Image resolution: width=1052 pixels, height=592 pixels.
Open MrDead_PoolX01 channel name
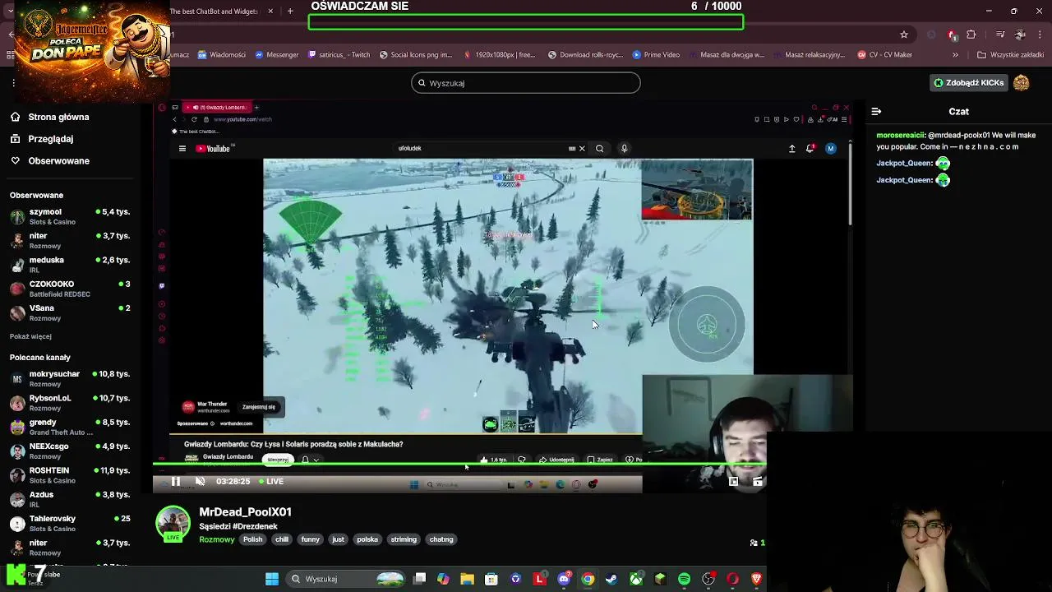click(245, 511)
